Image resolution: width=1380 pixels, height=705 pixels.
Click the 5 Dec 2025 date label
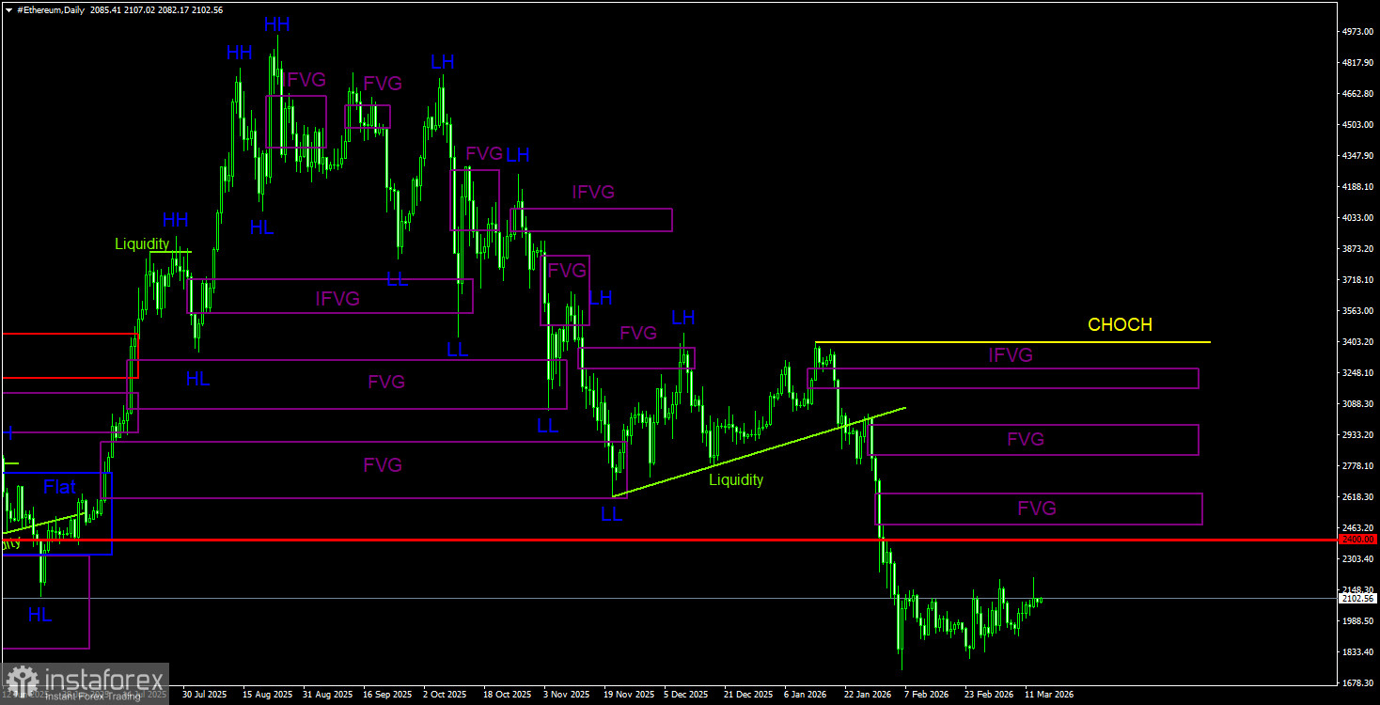point(685,695)
